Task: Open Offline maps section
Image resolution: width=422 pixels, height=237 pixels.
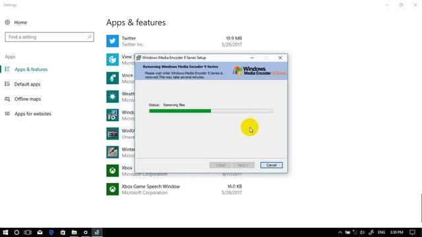Action: (28, 99)
